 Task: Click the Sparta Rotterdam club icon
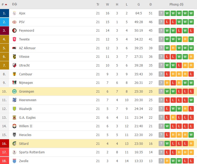14,152
